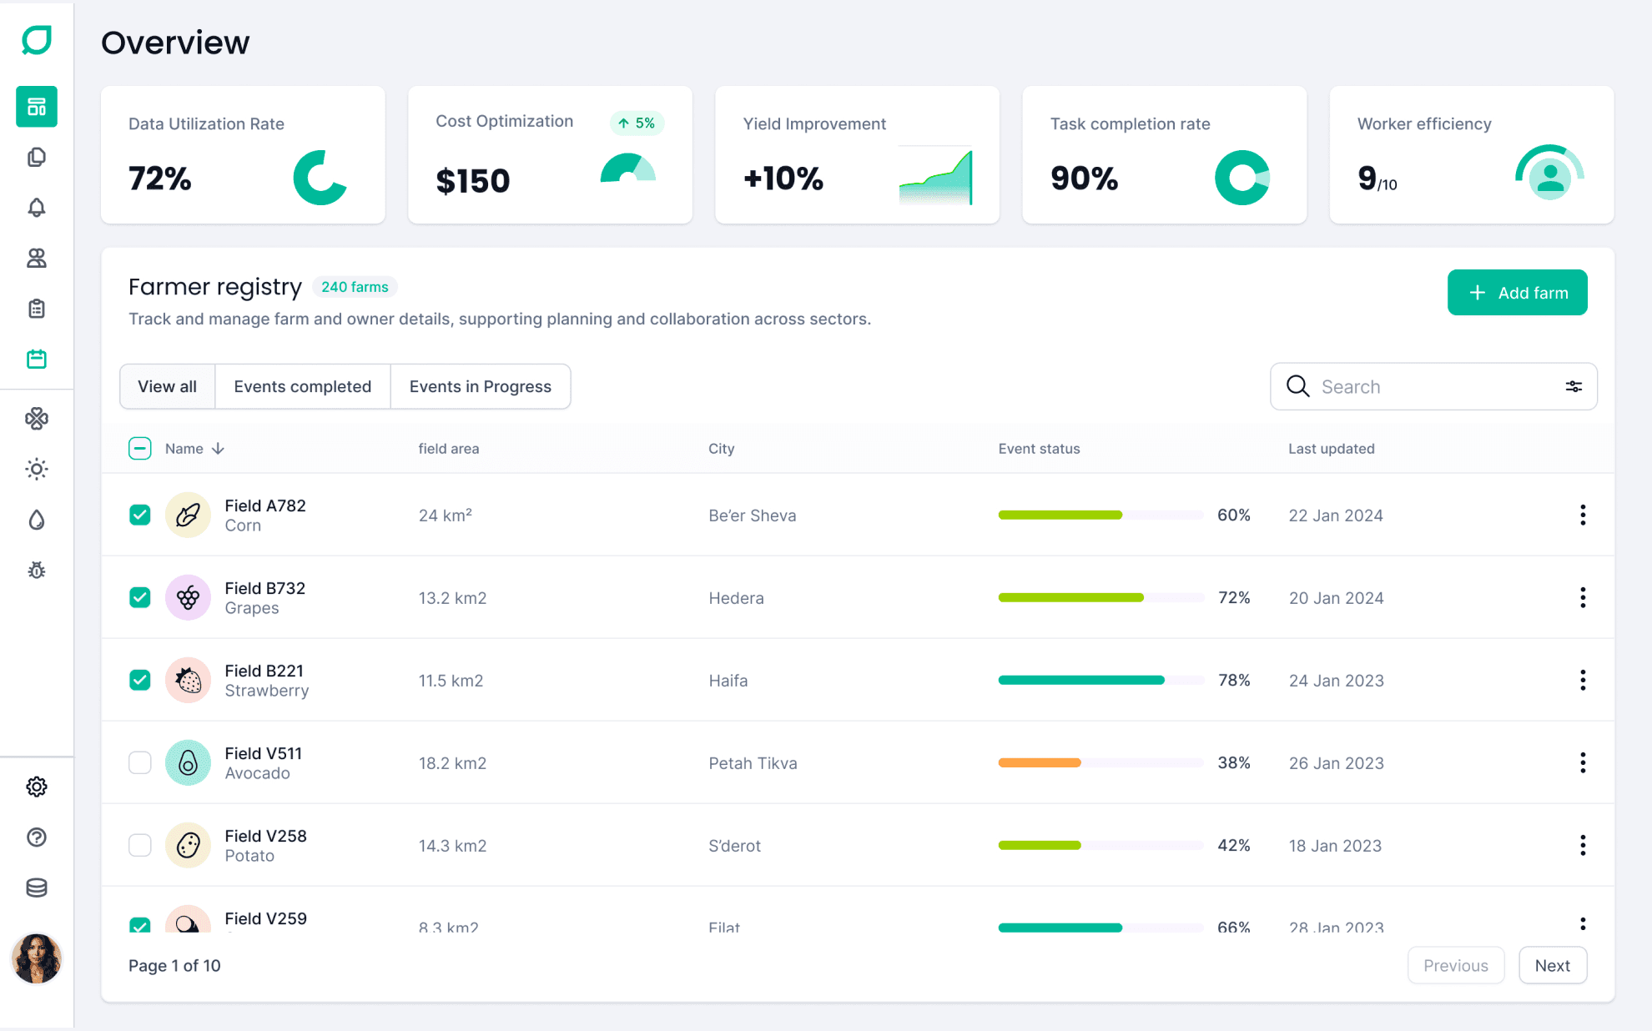Click the Field B221 progress bar
The height and width of the screenshot is (1031, 1652).
pyautogui.click(x=1100, y=680)
